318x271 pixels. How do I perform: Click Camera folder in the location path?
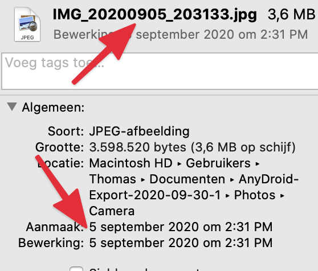click(112, 211)
